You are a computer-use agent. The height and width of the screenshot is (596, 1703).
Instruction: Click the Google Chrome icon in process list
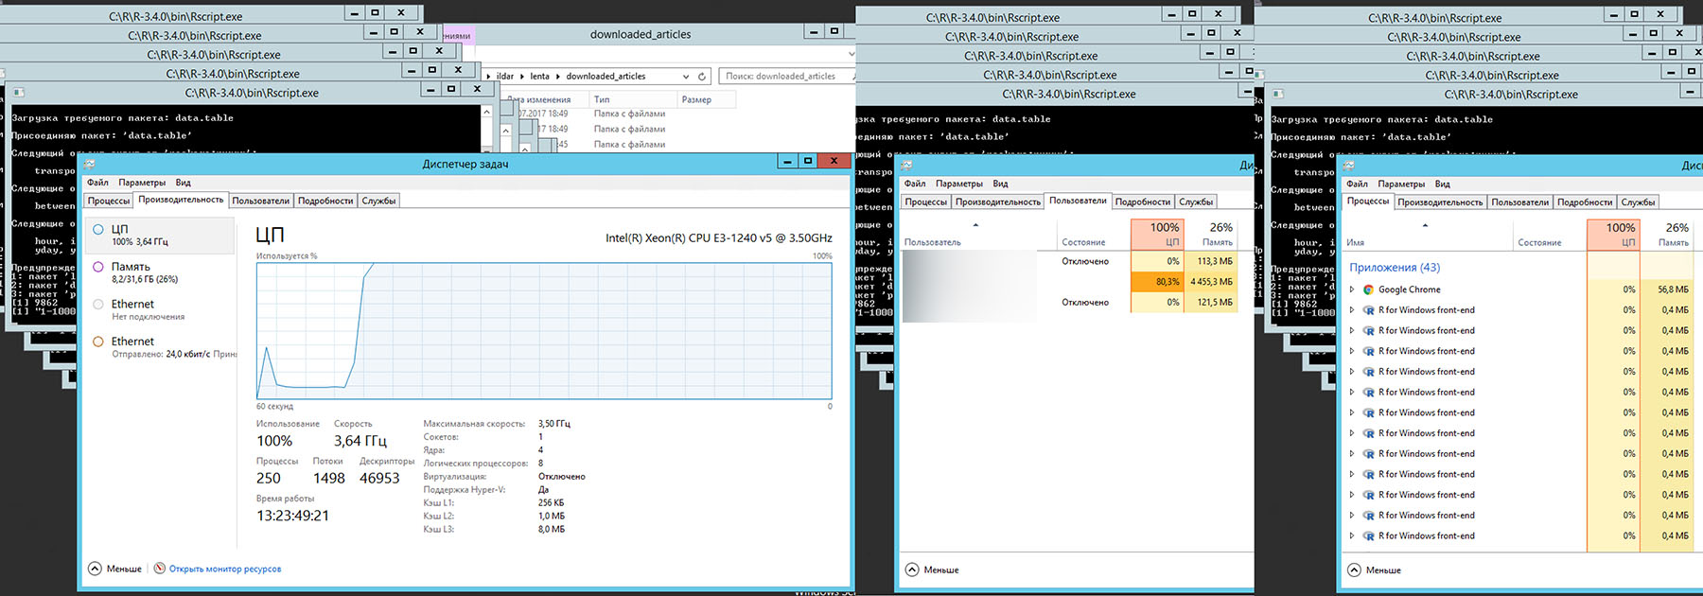coord(1368,289)
